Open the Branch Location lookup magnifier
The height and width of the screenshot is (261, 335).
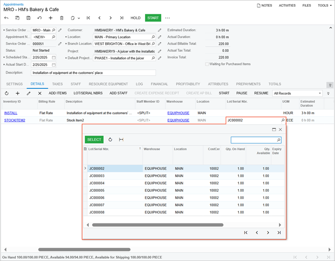pyautogui.click(x=153, y=44)
